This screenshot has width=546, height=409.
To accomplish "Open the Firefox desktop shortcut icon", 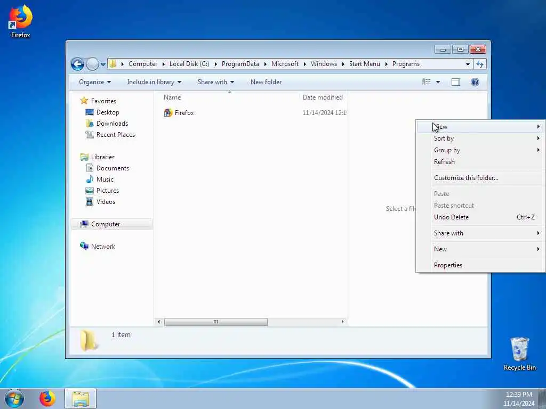I will (20, 21).
